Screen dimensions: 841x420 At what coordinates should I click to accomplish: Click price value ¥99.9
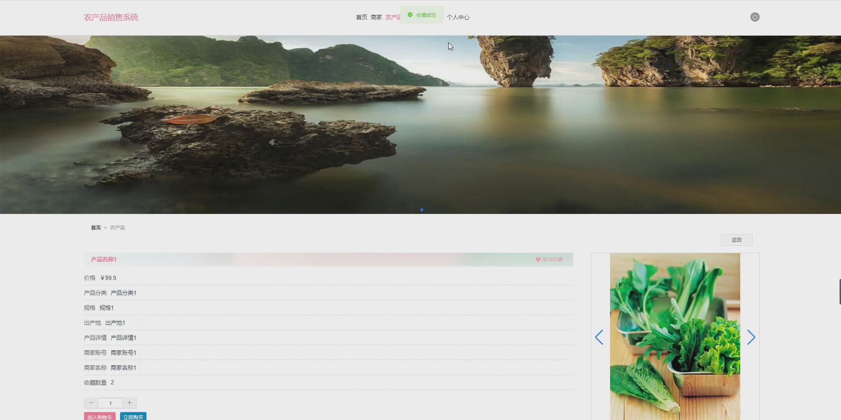pos(108,278)
